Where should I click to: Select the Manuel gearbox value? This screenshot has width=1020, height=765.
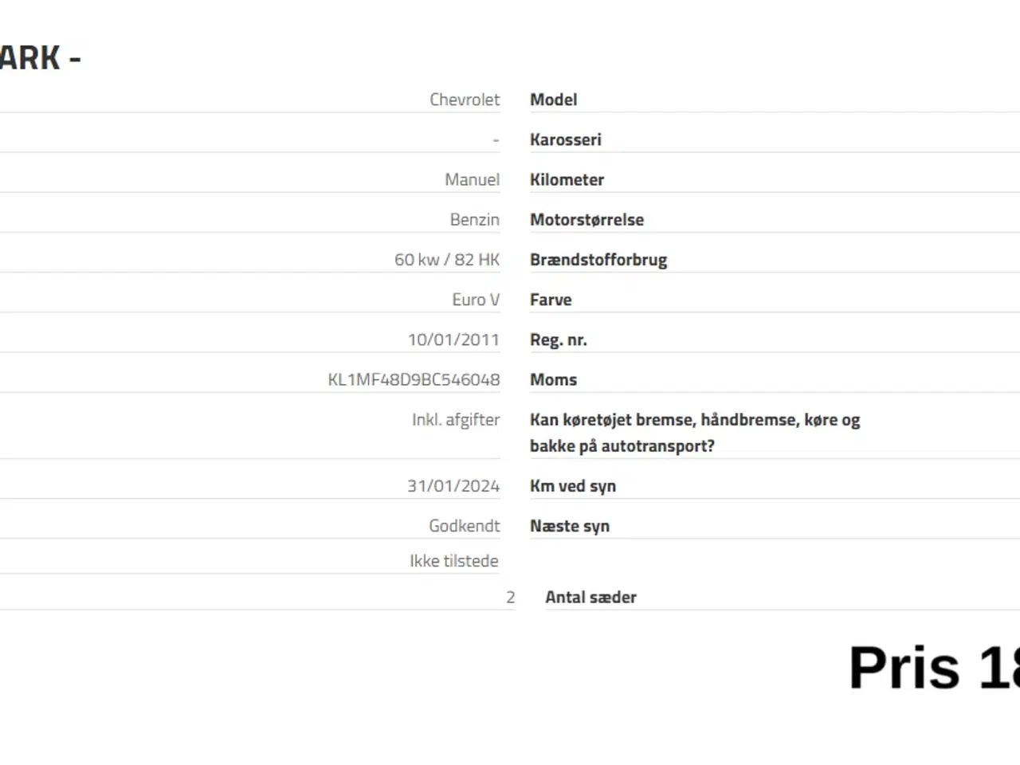coord(472,179)
